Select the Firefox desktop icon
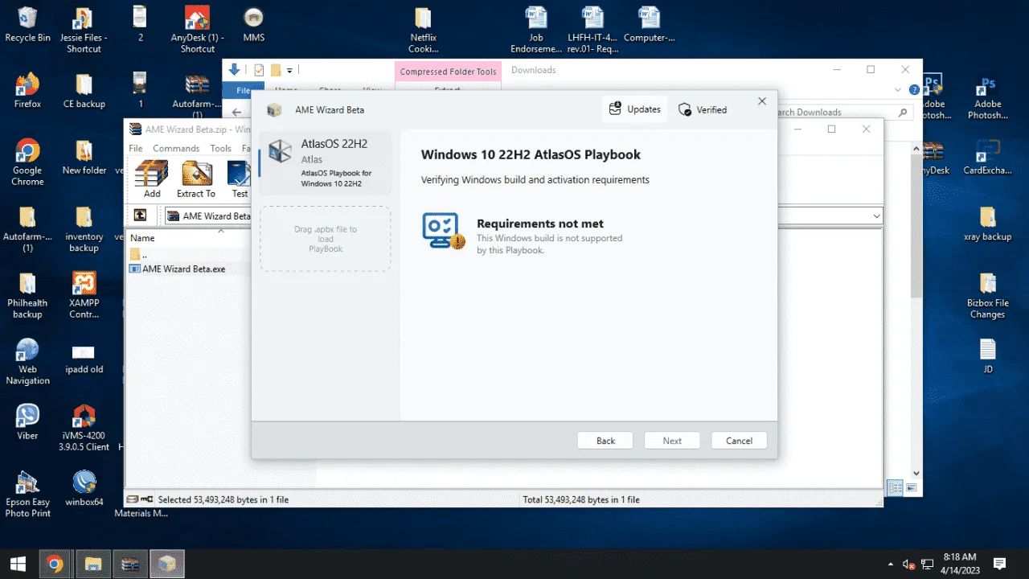 (27, 90)
